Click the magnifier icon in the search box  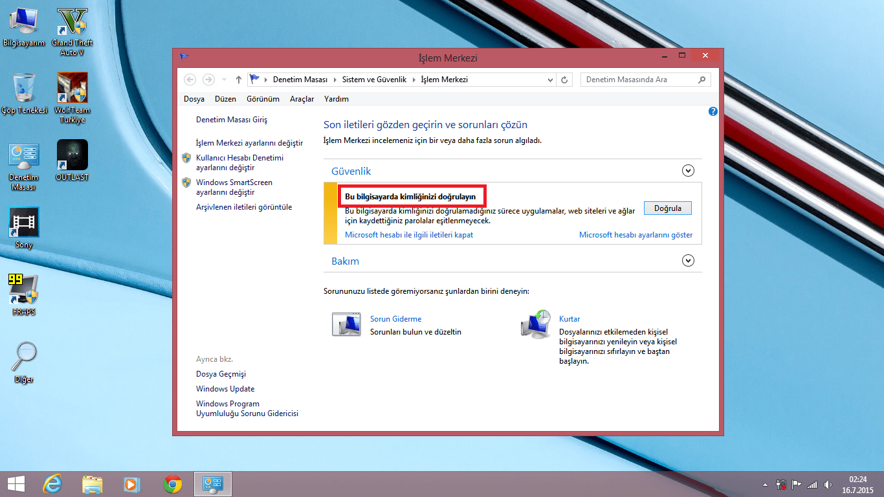point(702,80)
